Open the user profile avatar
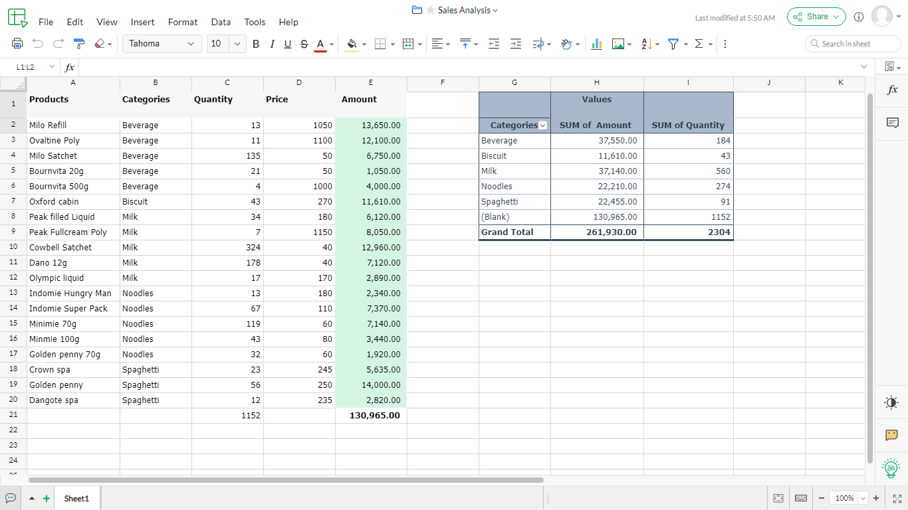 (x=881, y=16)
